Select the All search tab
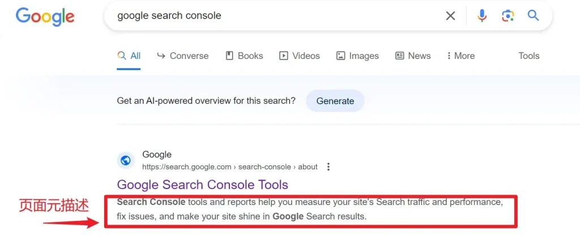 pos(129,56)
